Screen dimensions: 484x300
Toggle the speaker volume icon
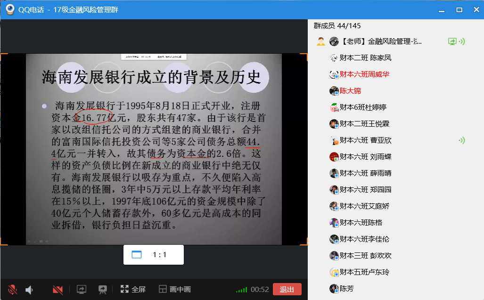[x=29, y=290]
